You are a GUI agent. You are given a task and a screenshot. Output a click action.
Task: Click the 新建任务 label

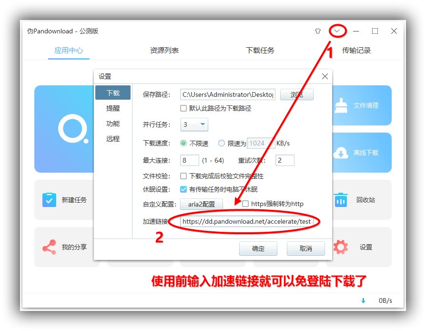74,200
